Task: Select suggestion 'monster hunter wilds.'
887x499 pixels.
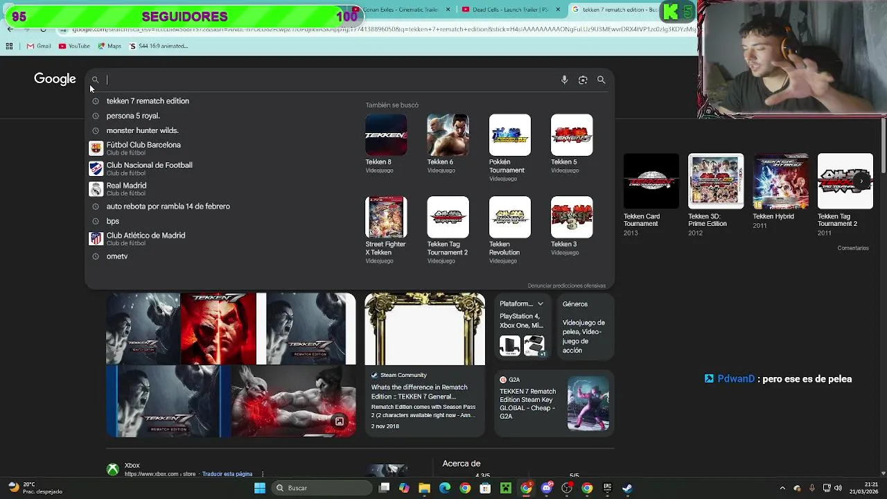Action: coord(142,130)
